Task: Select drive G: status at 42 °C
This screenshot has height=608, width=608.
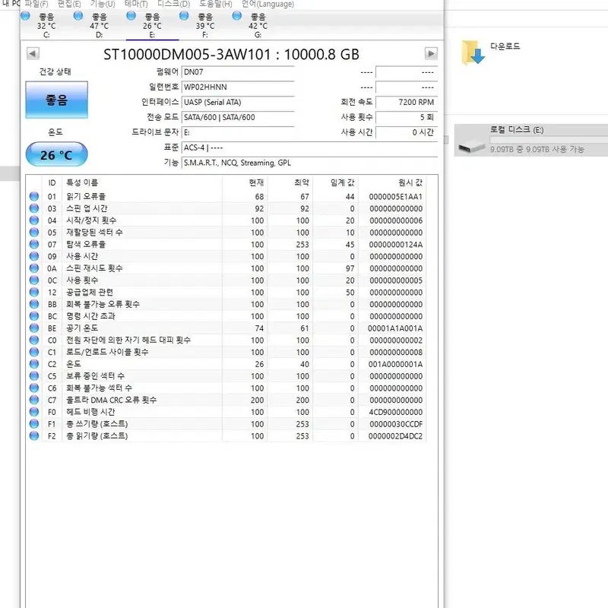Action: 258,26
